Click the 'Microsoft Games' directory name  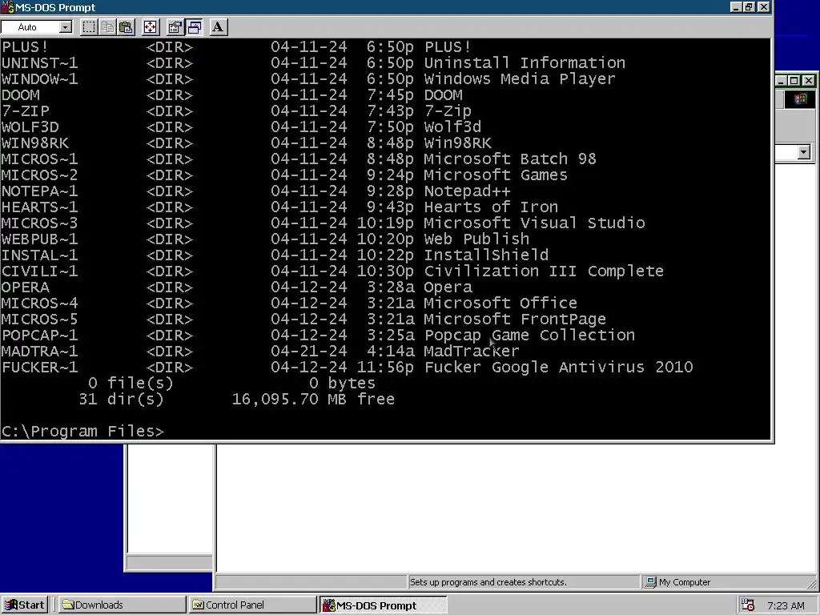pyautogui.click(x=496, y=175)
